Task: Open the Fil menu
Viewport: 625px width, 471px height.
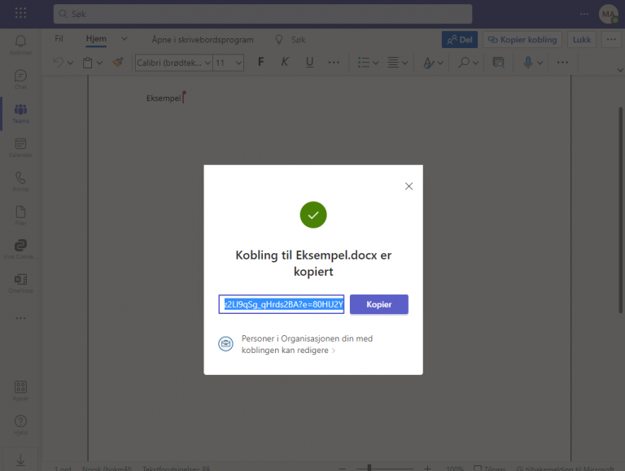Action: [59, 39]
